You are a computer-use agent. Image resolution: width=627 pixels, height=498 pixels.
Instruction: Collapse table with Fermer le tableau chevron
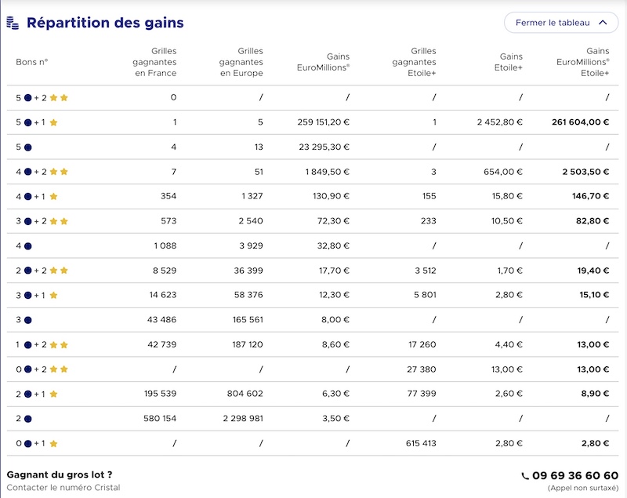click(603, 23)
